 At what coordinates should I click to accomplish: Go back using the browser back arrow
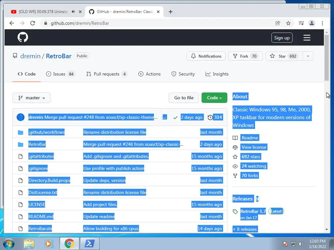pos(12,23)
